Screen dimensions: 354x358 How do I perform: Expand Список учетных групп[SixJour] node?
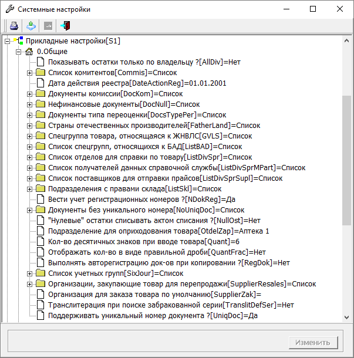pyautogui.click(x=29, y=273)
